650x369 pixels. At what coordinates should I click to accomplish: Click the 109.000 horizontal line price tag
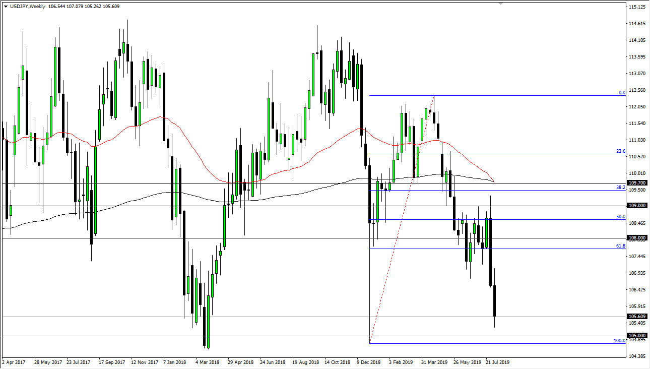637,206
